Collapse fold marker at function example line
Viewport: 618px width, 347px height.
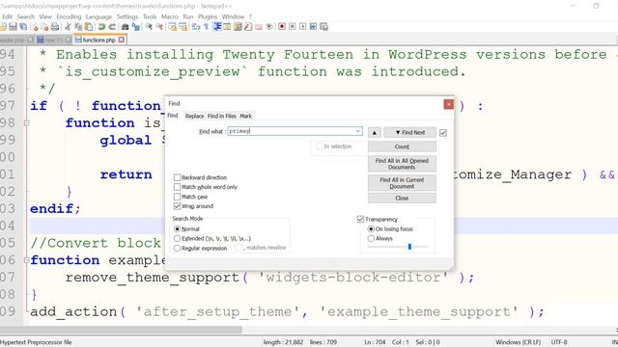(26, 260)
